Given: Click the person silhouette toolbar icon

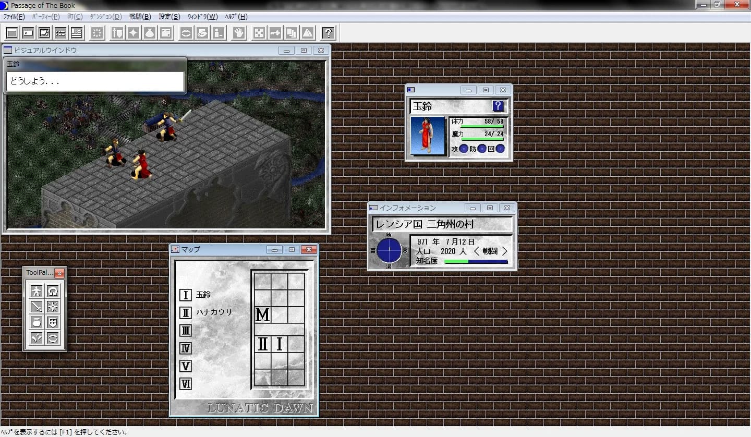Looking at the screenshot, I should click(x=219, y=33).
